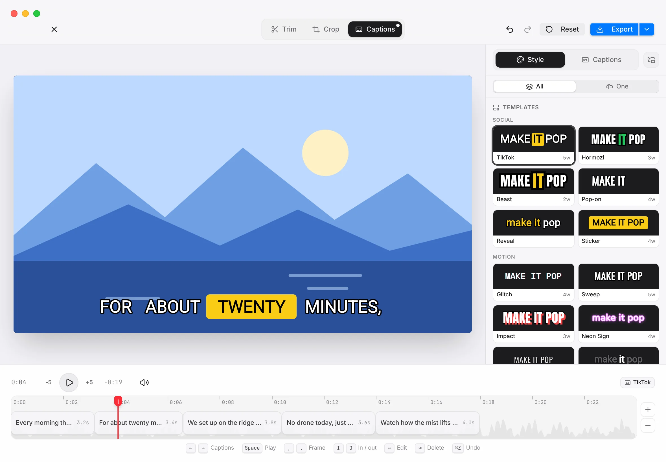Click the undo arrow icon
The width and height of the screenshot is (666, 462).
click(x=509, y=29)
